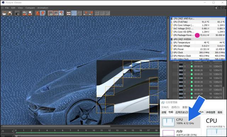Select the GPU Core Voltage row

[x=198, y=46]
